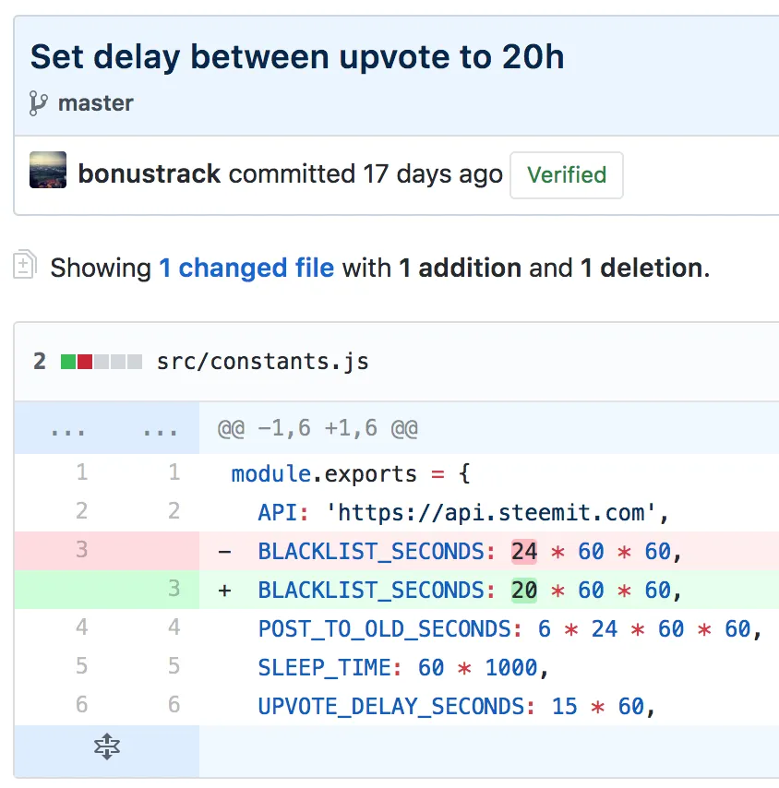Expand remaining lines with bottom unfold icon

[x=107, y=749]
